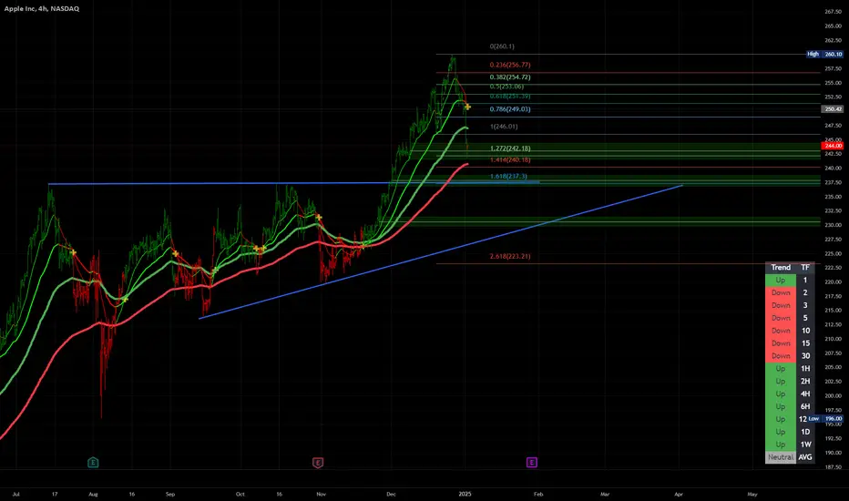Click the 187.50 price axis label

coord(833,467)
